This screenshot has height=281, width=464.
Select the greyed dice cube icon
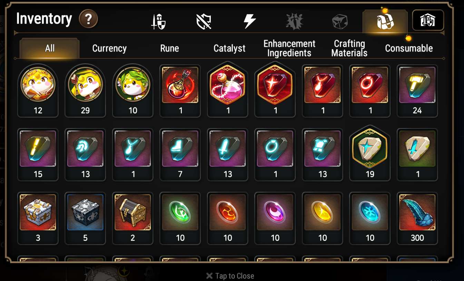coord(339,21)
